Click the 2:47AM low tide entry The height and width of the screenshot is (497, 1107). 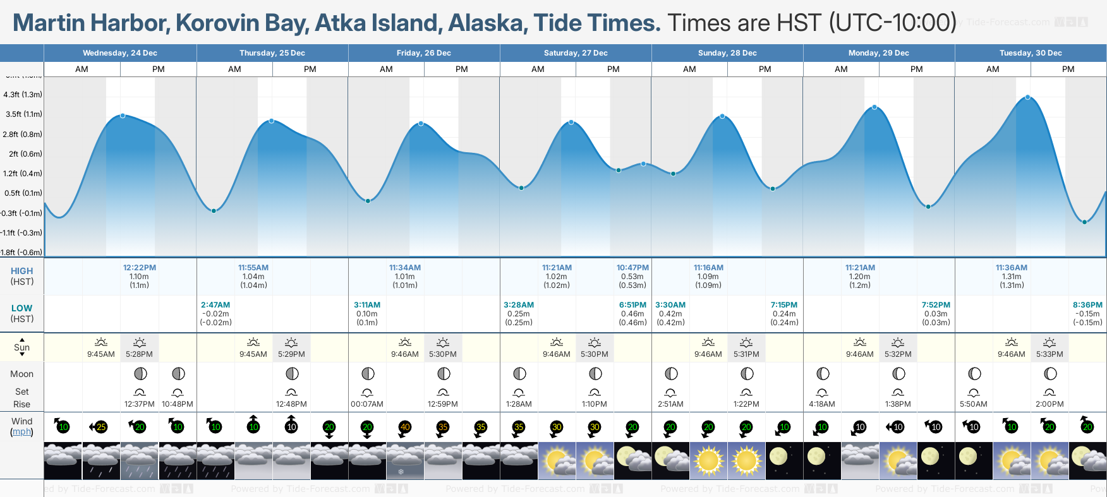[215, 314]
